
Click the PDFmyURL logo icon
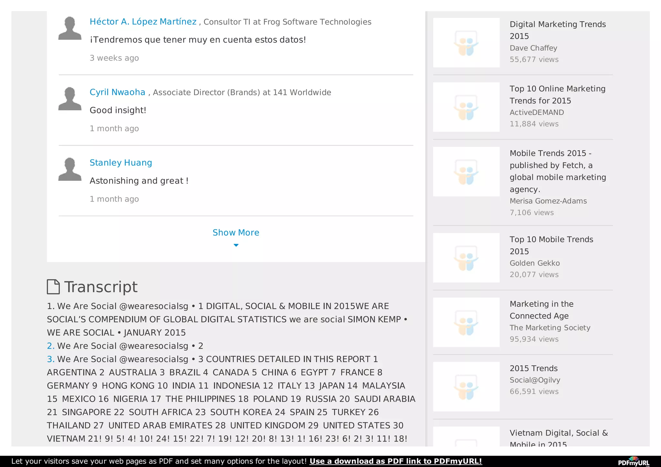click(634, 462)
